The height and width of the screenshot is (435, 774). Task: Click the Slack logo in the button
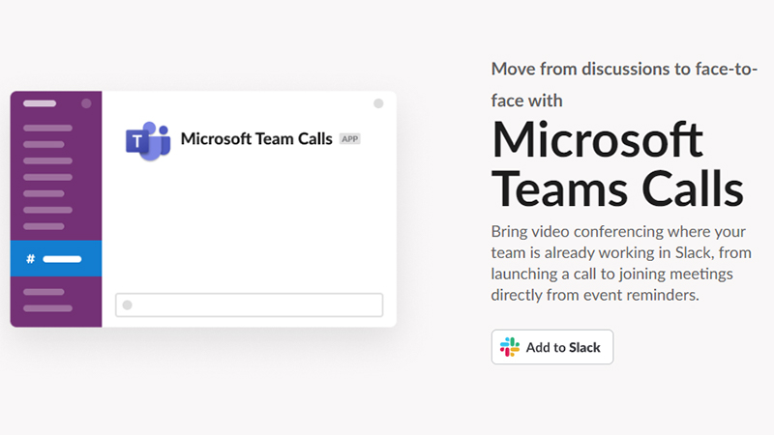(510, 348)
